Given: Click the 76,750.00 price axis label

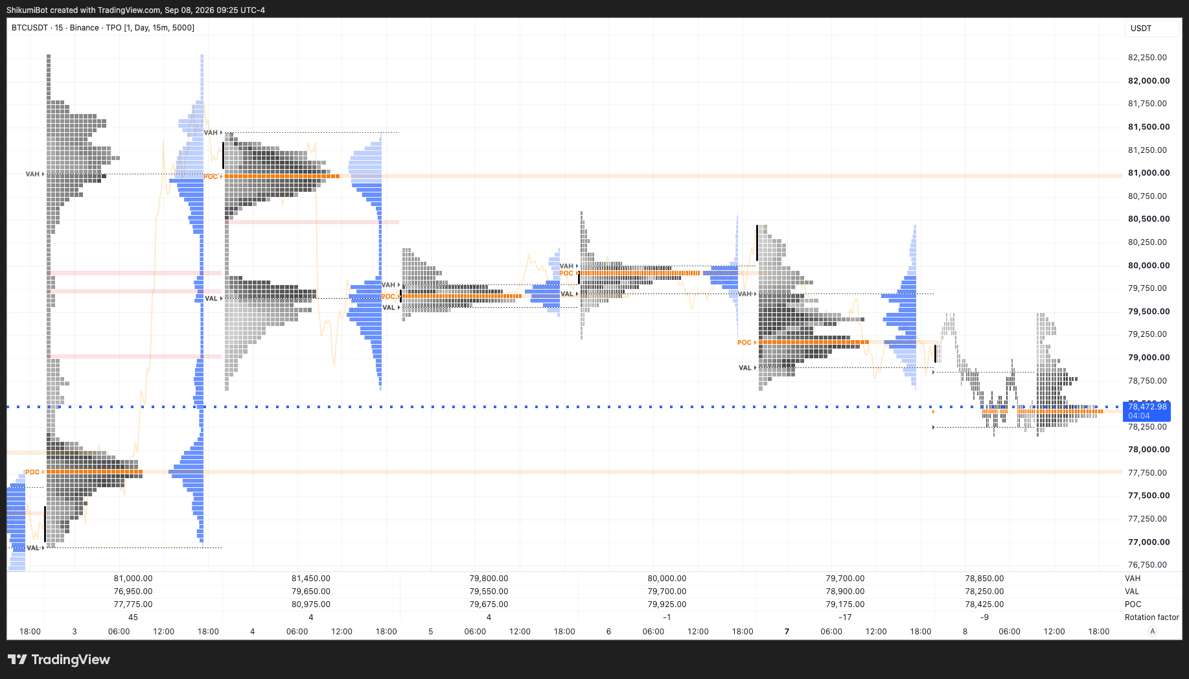Looking at the screenshot, I should click(1148, 565).
